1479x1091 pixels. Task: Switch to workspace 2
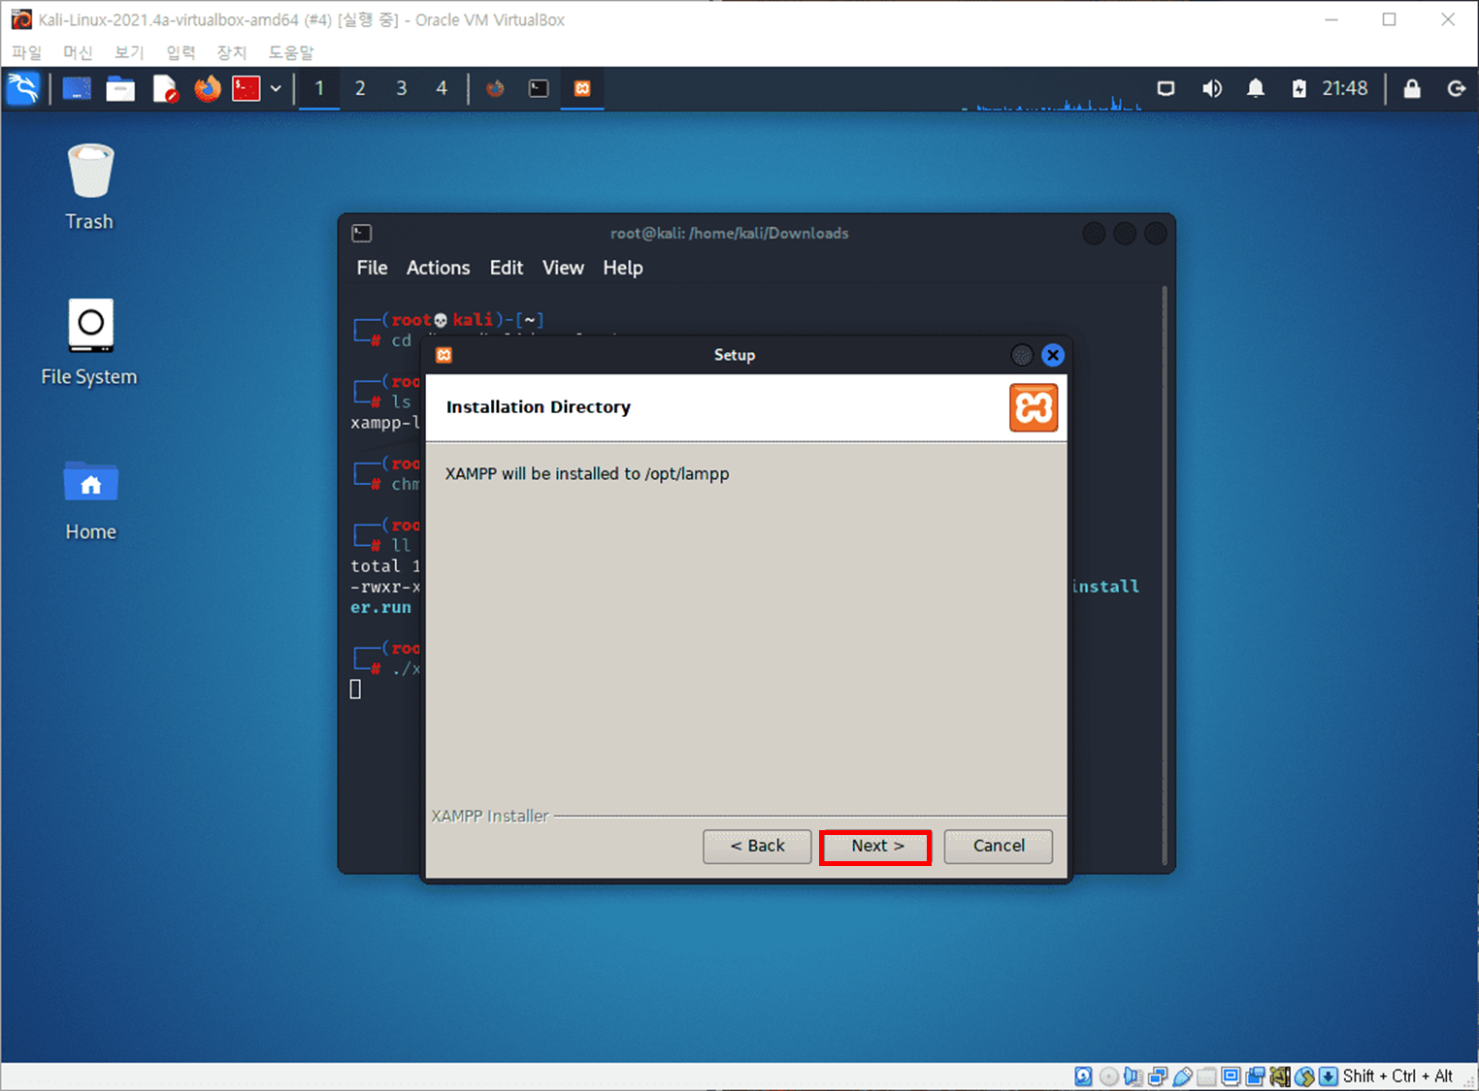click(x=360, y=88)
